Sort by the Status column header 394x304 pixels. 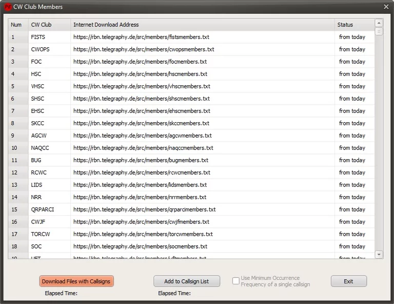pos(354,25)
